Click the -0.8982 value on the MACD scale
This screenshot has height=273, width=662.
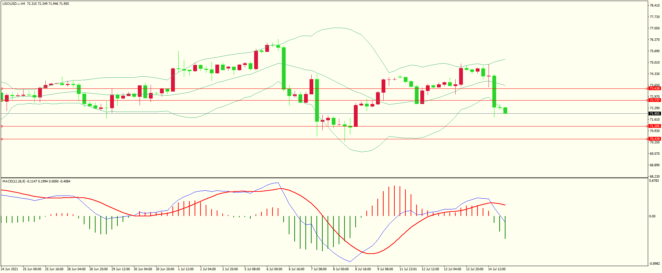tap(655, 263)
